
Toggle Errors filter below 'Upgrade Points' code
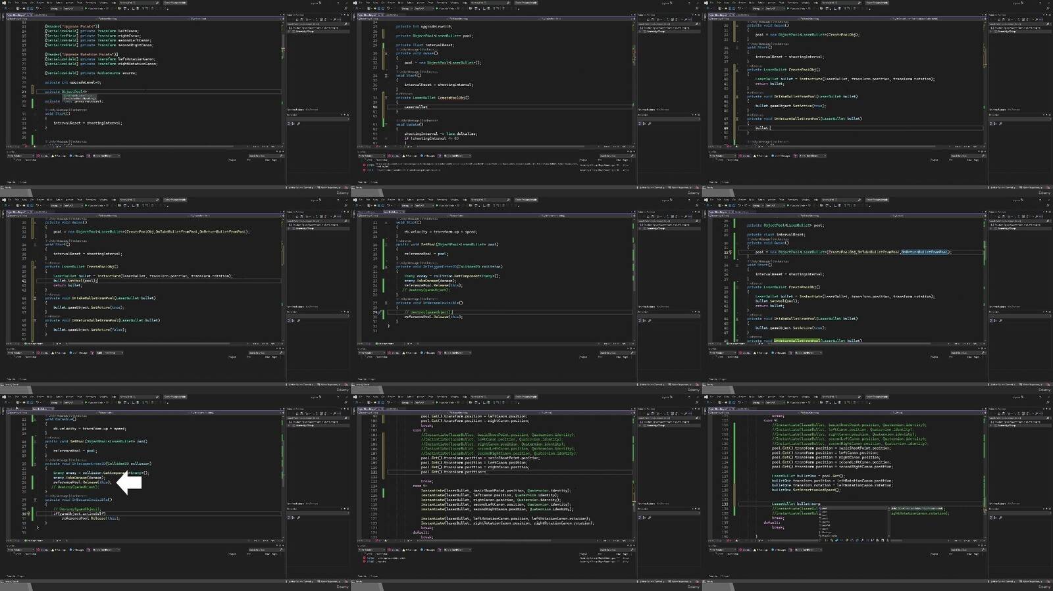[43, 156]
